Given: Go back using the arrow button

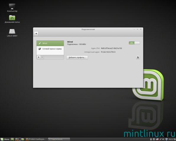Looking at the screenshot, I should [36, 34].
